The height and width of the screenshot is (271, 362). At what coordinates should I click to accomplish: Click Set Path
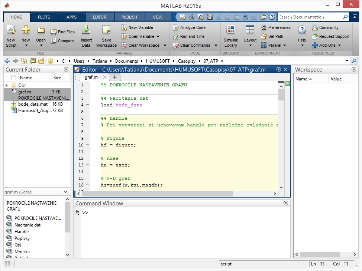pyautogui.click(x=272, y=36)
